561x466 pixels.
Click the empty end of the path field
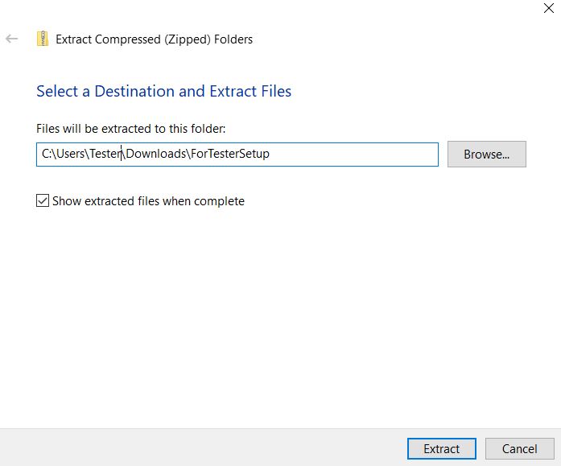click(362, 155)
